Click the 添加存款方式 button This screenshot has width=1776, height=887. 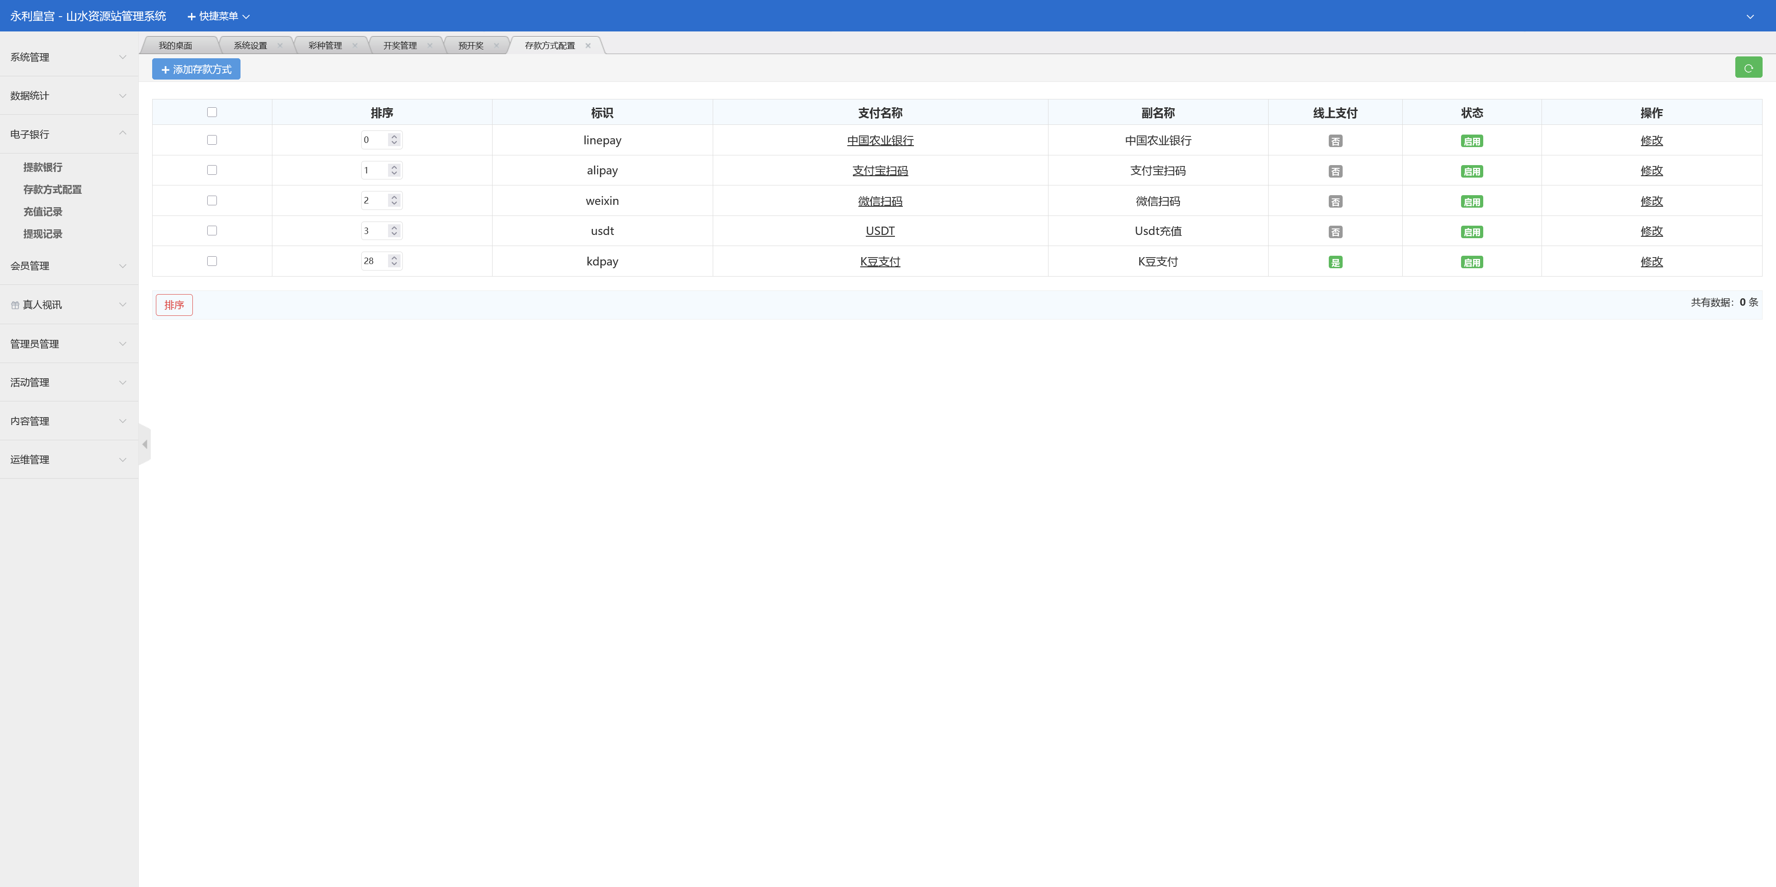click(x=197, y=70)
